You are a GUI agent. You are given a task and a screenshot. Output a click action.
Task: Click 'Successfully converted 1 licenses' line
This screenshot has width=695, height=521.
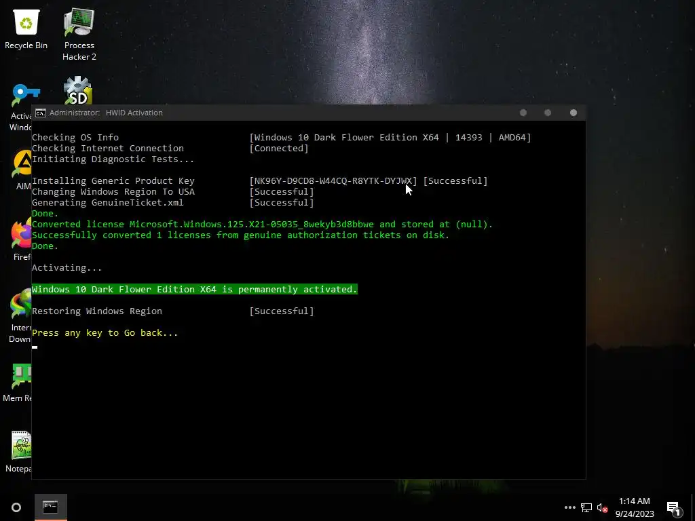click(x=241, y=235)
